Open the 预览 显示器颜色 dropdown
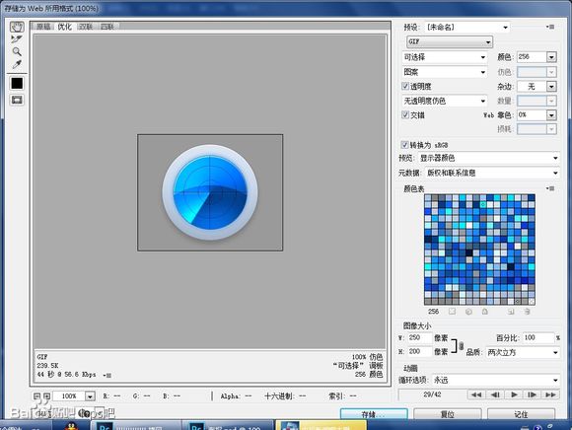 [x=489, y=158]
